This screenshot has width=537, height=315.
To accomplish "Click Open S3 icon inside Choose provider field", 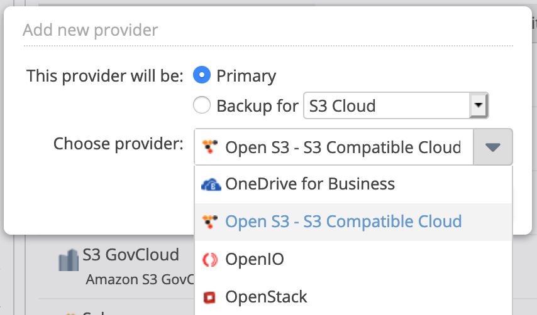I will click(210, 147).
